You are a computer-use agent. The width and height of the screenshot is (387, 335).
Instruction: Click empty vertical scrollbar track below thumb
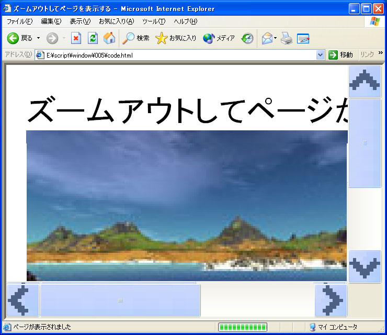(365, 219)
